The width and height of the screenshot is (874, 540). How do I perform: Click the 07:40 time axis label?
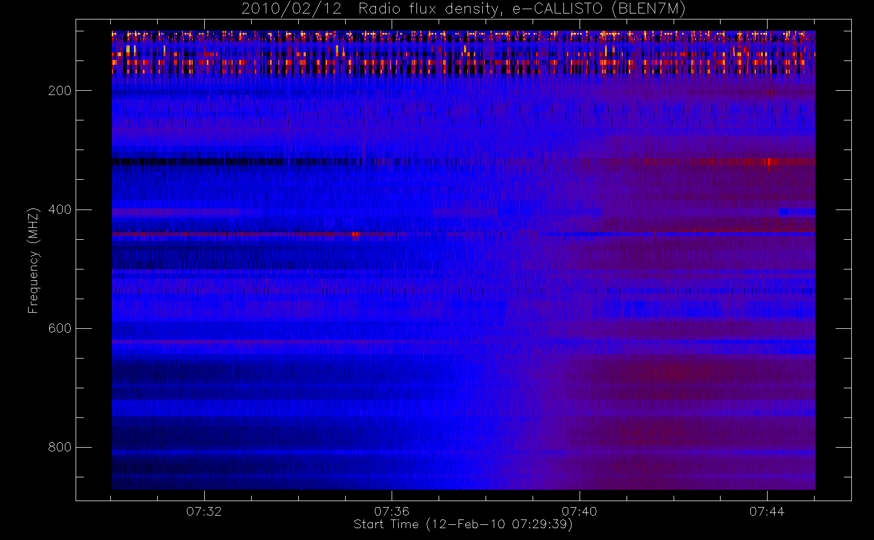tap(579, 511)
